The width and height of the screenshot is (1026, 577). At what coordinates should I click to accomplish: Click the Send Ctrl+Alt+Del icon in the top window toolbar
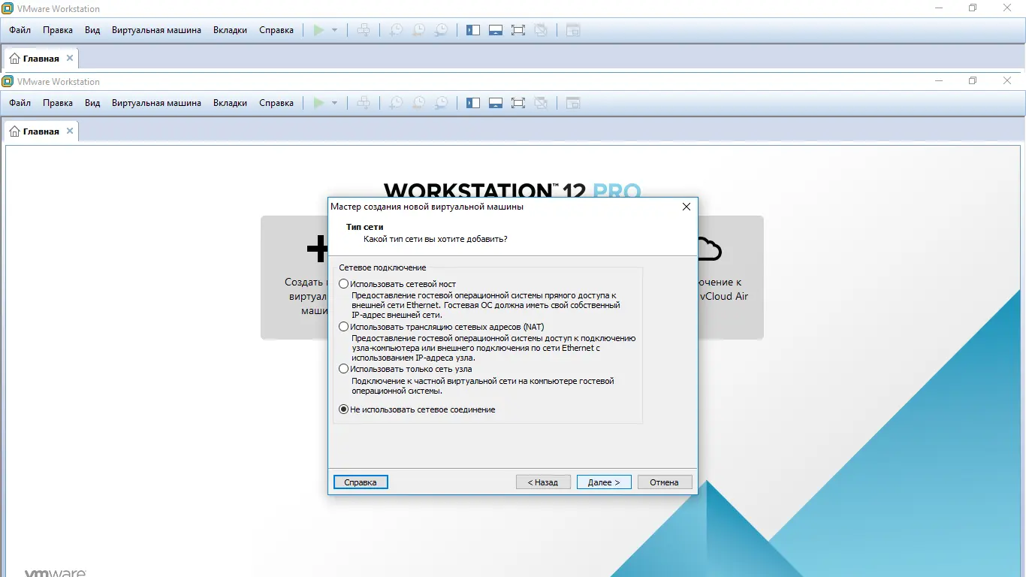click(x=364, y=30)
